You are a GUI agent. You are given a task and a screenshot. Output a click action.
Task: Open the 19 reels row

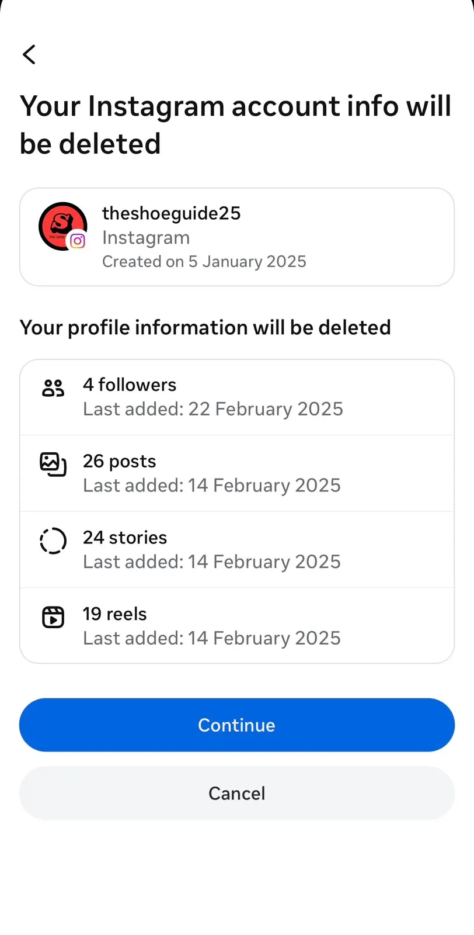coord(237,626)
